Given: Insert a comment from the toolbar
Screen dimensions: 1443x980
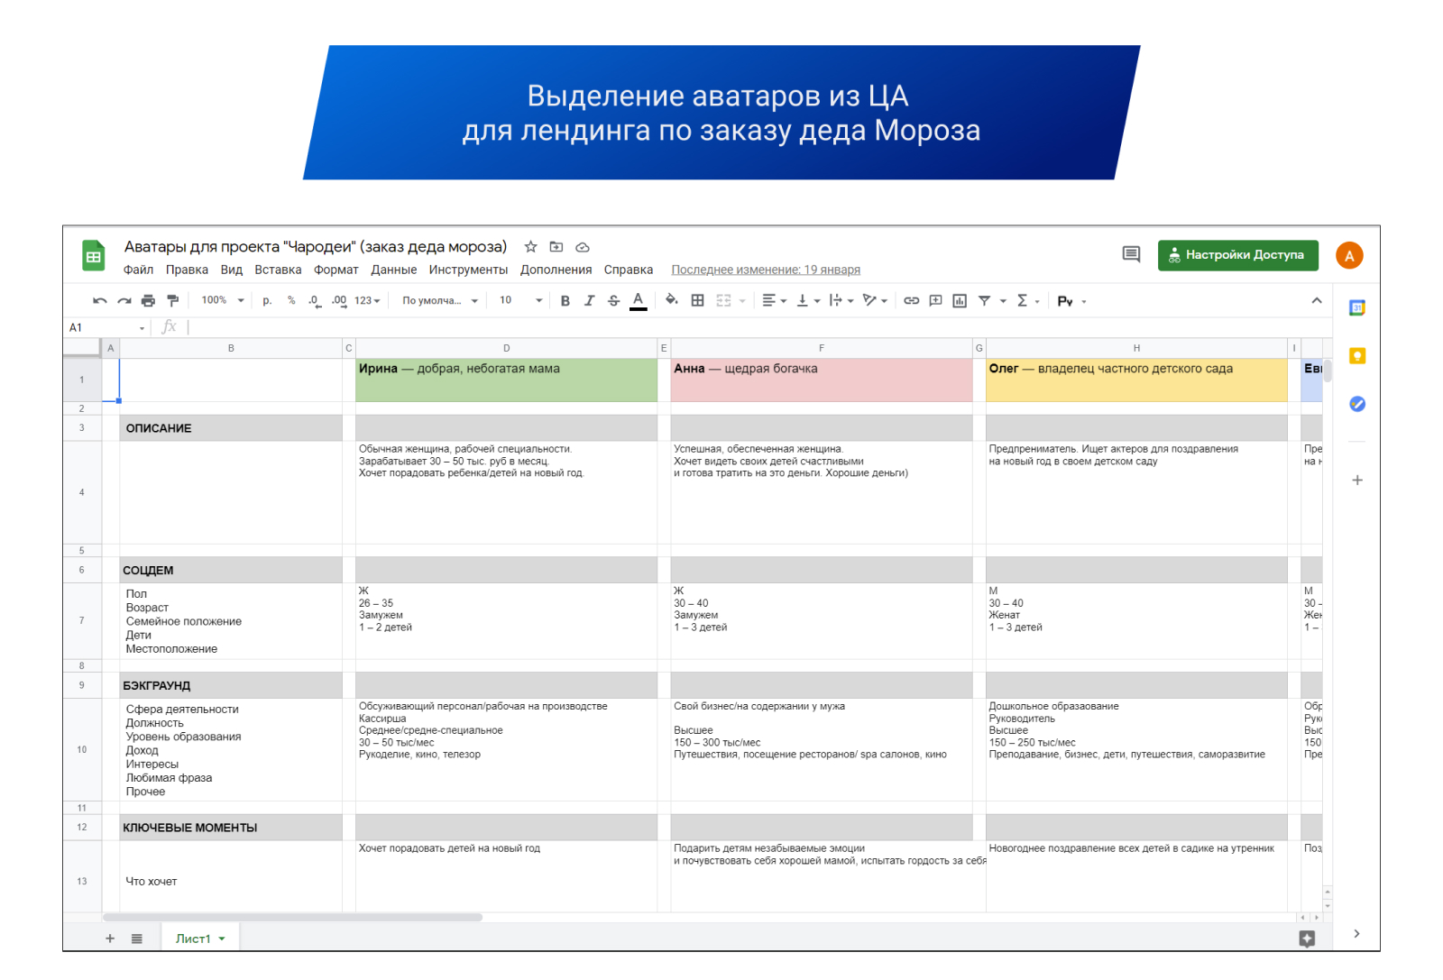Looking at the screenshot, I should [x=936, y=301].
